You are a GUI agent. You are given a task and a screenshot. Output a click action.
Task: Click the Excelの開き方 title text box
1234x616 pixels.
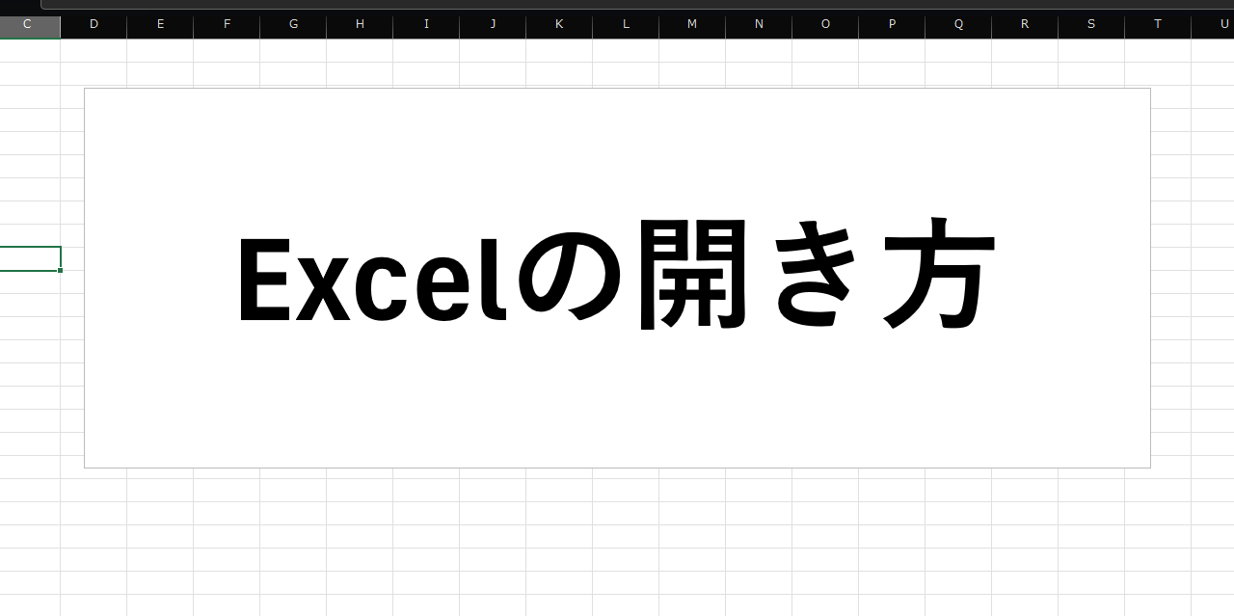pos(617,278)
